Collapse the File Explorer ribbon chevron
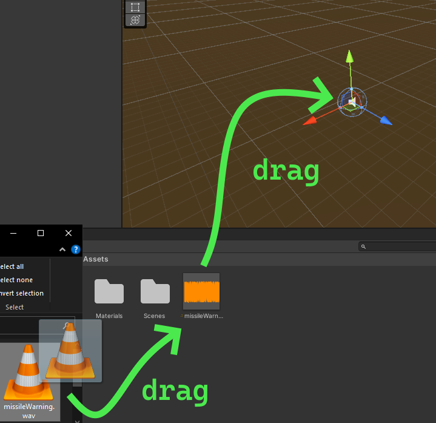436x423 pixels. point(62,249)
